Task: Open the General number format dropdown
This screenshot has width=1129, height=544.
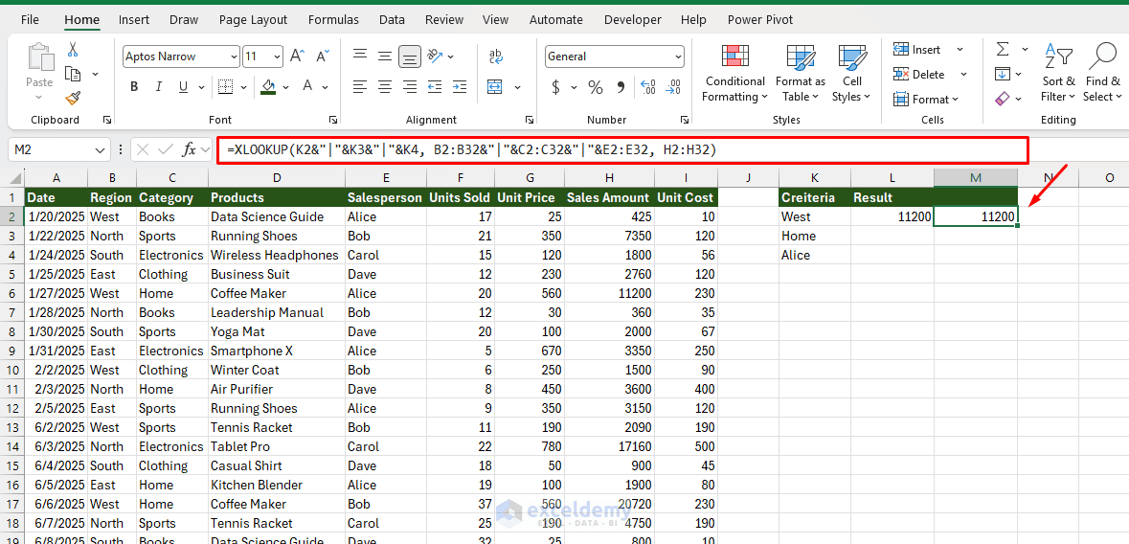Action: tap(678, 57)
